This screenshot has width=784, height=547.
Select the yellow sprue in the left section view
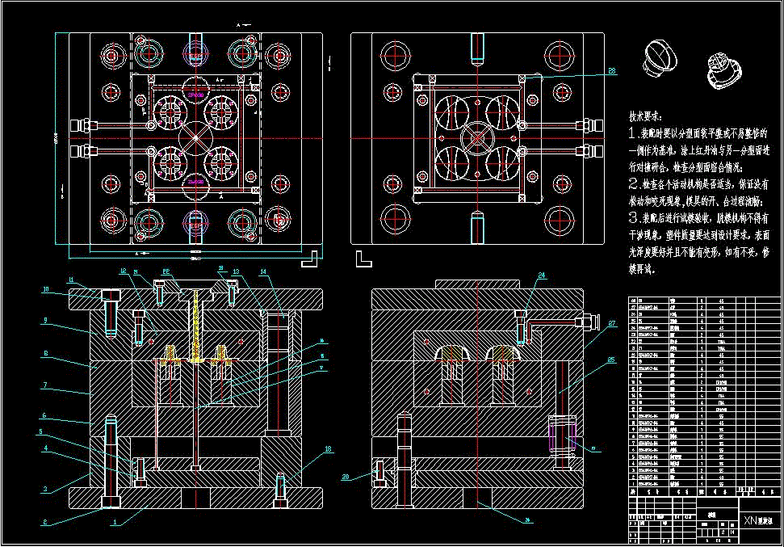(195, 326)
